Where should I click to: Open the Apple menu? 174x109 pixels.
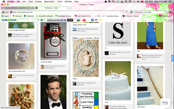pyautogui.click(x=4, y=1)
